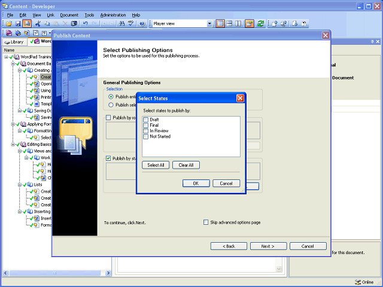
Task: Click the Record/camera icon next to Delete
Action: (x=74, y=24)
